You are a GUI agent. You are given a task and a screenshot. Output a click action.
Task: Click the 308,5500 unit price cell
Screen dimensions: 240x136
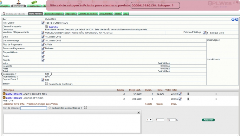pyautogui.click(x=137, y=99)
